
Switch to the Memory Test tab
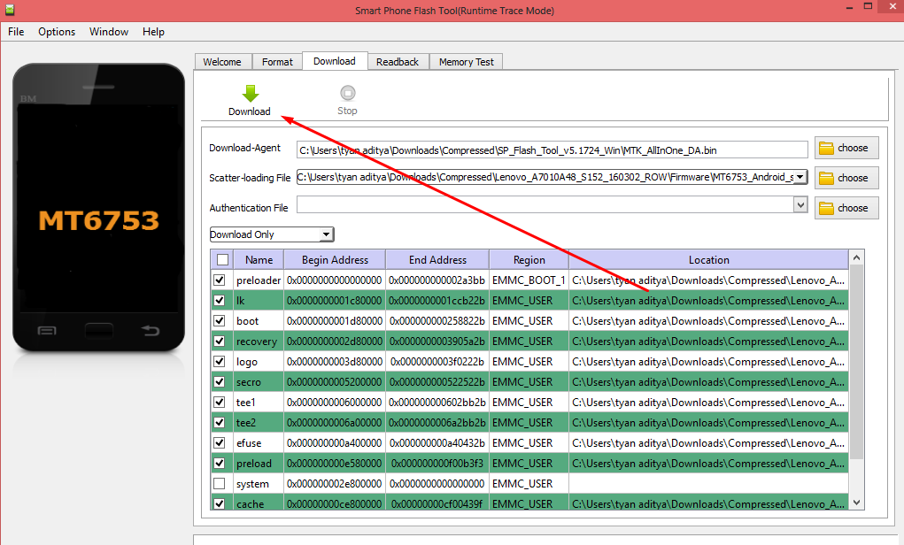pos(467,62)
